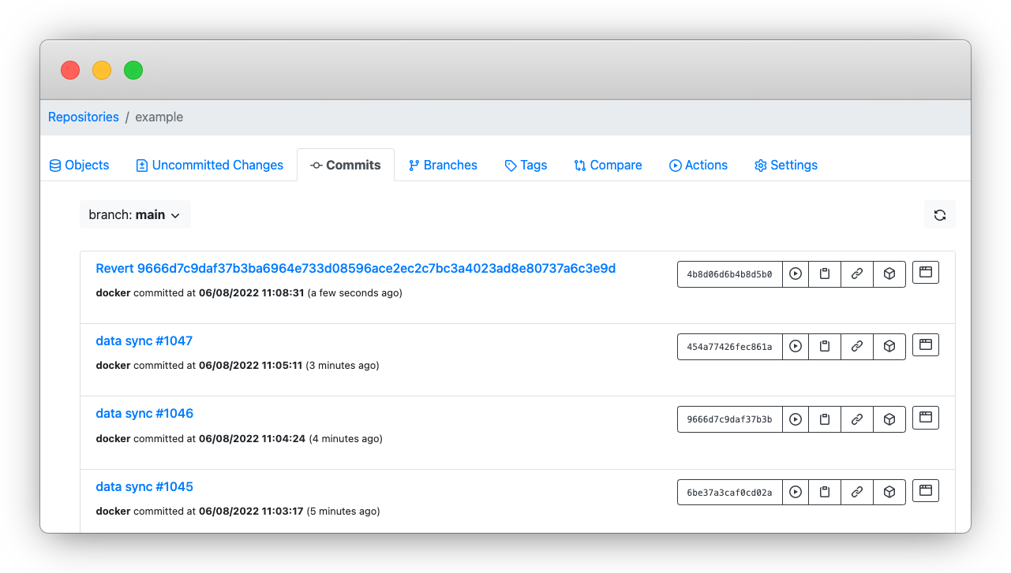
Task: Click the clipboard icon on the Revert commit
Action: tap(824, 273)
